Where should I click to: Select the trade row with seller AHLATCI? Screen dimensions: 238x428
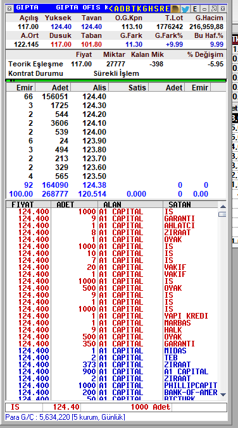click(x=112, y=226)
